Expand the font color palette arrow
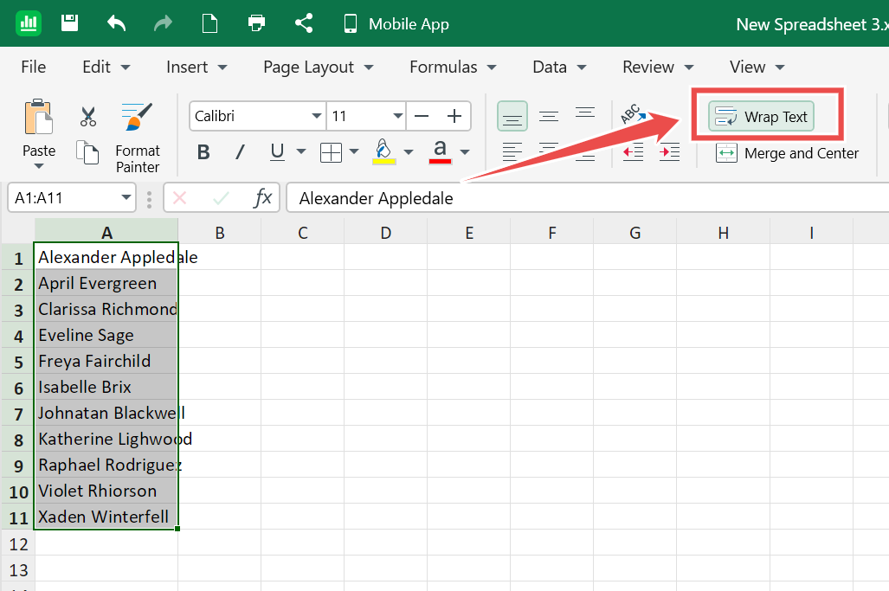 [465, 151]
